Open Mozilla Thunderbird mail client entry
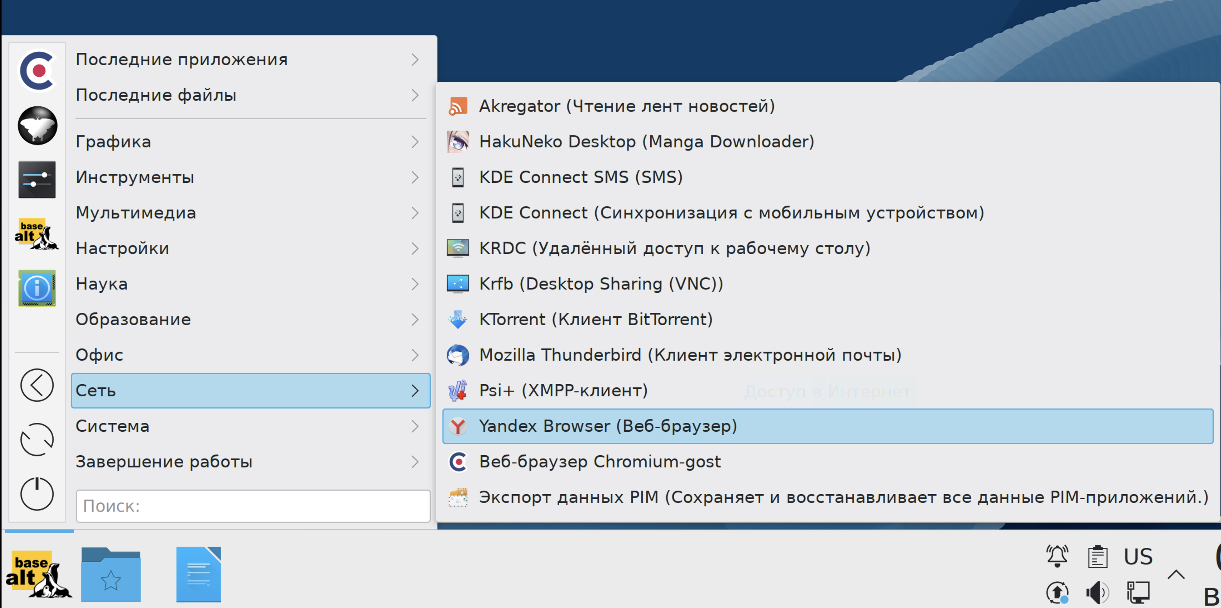This screenshot has height=608, width=1221. point(690,355)
